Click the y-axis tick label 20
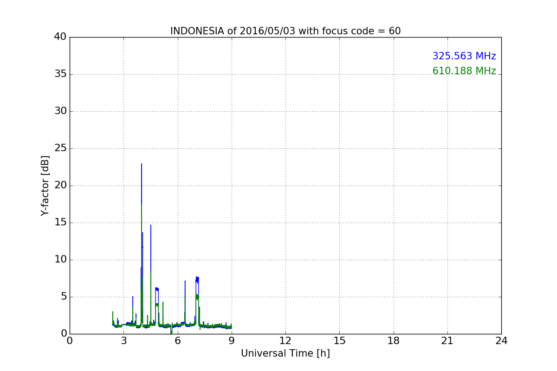Viewport: 557px width, 371px height. click(x=60, y=185)
